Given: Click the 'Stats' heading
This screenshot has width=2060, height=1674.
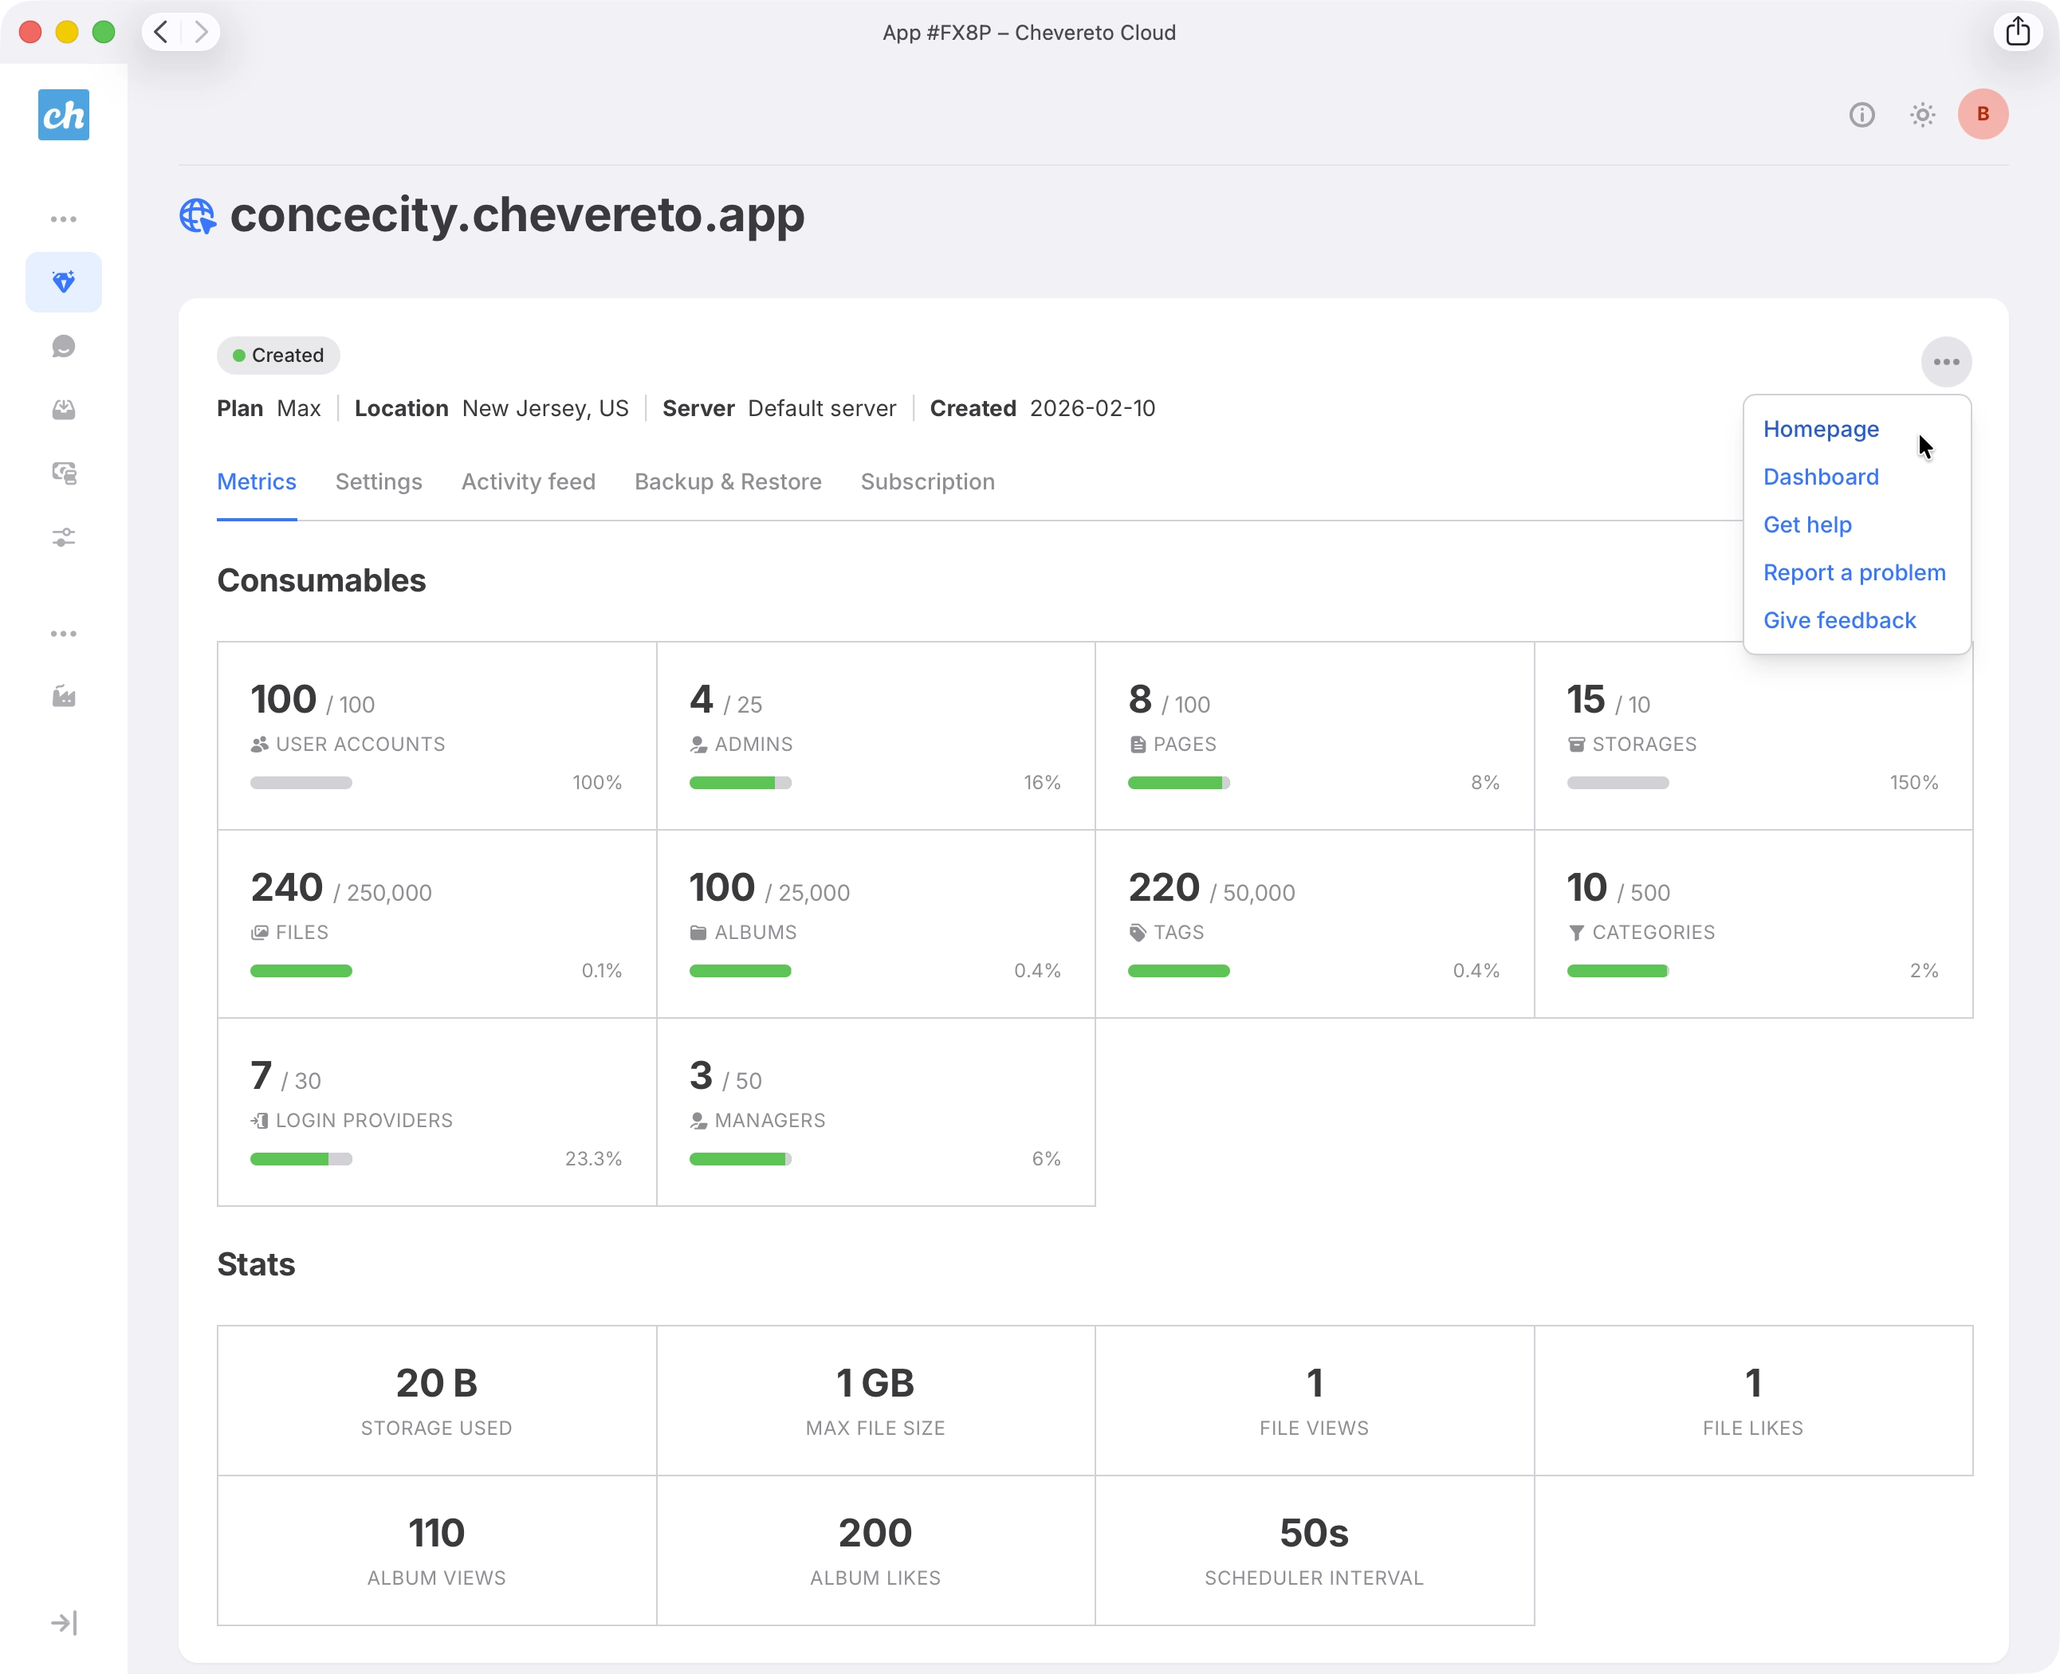Looking at the screenshot, I should point(256,1264).
